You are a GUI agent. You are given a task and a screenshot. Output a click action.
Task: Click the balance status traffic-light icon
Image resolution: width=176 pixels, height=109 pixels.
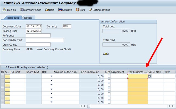106,54
